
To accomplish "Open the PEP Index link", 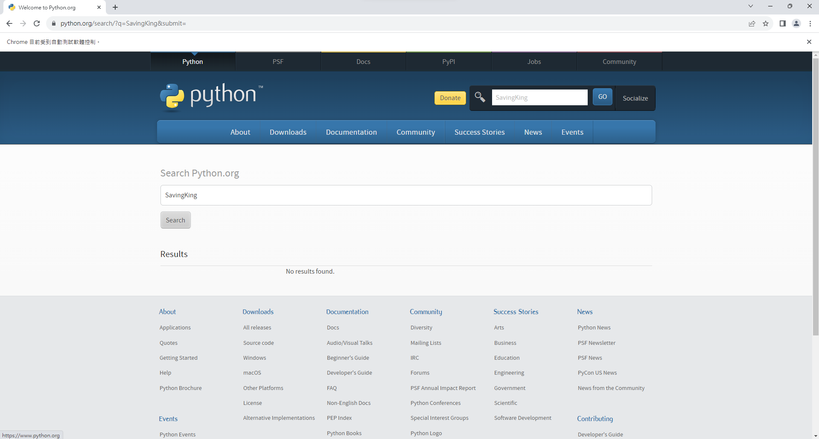I will (339, 418).
